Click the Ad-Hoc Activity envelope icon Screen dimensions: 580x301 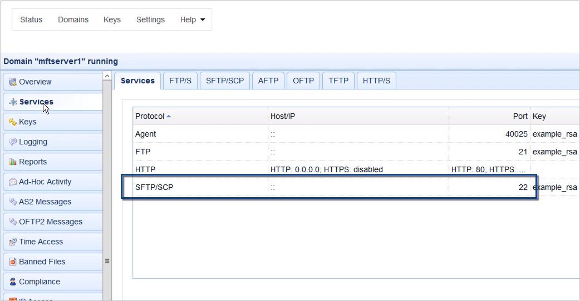point(13,182)
